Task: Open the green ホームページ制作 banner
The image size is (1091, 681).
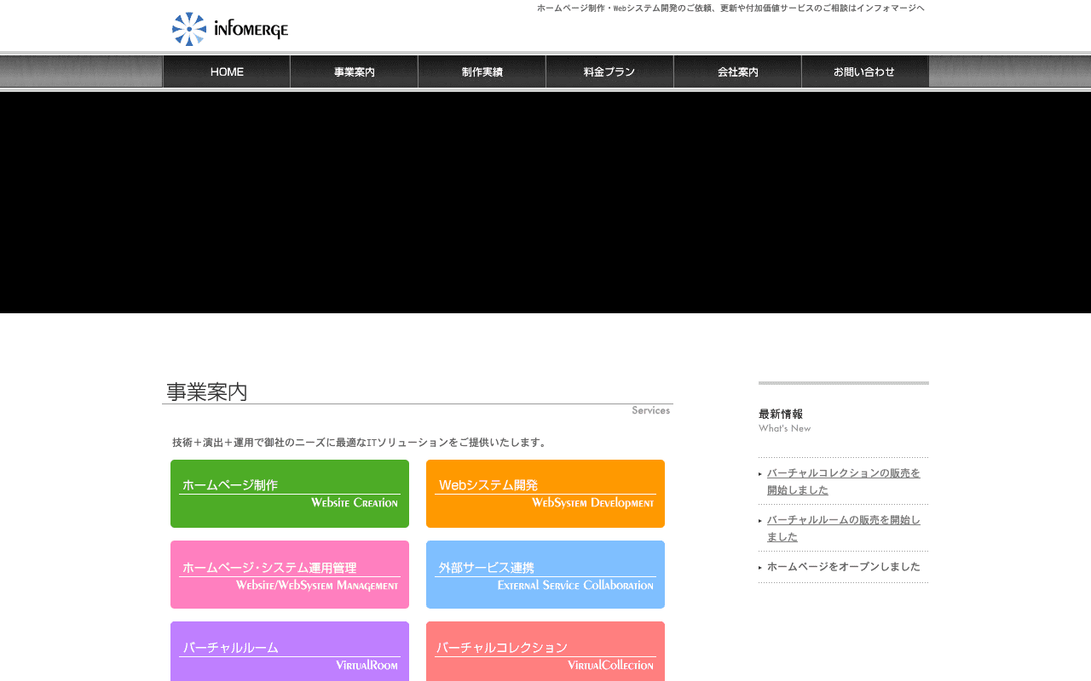Action: 290,494
